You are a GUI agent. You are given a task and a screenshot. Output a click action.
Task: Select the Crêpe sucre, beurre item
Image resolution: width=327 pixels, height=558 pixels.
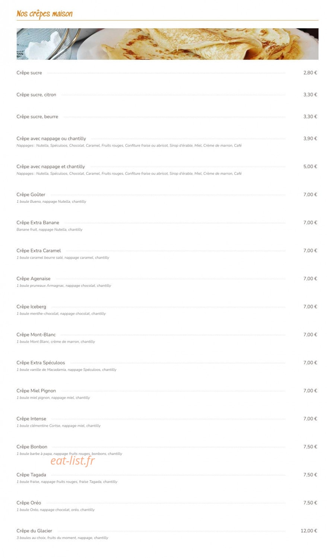pos(167,117)
